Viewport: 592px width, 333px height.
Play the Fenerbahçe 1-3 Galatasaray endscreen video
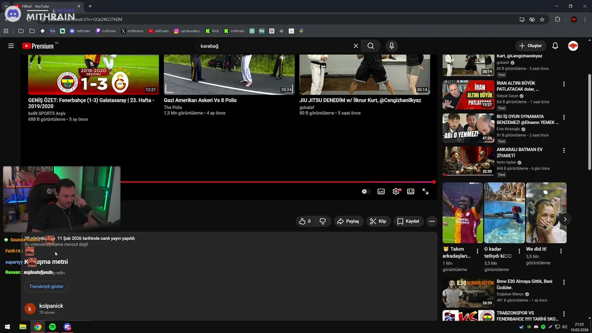click(93, 75)
